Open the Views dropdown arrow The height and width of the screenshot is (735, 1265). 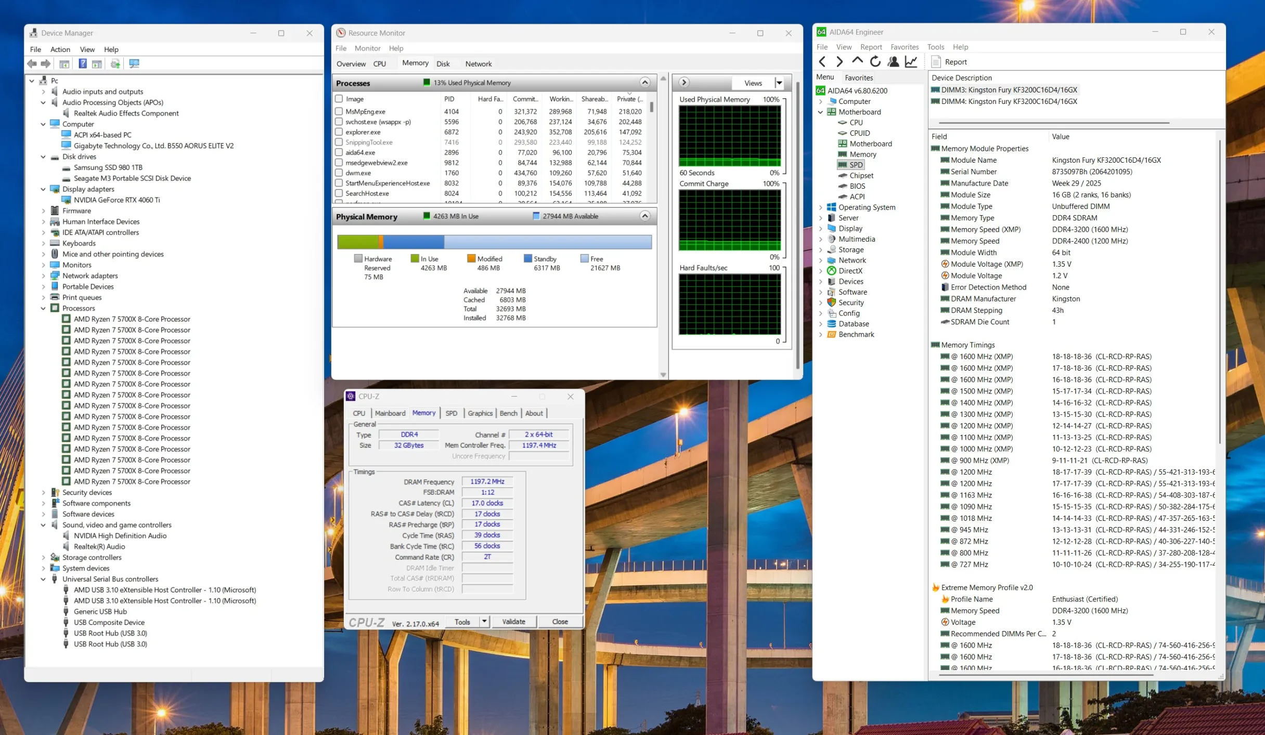(x=779, y=83)
